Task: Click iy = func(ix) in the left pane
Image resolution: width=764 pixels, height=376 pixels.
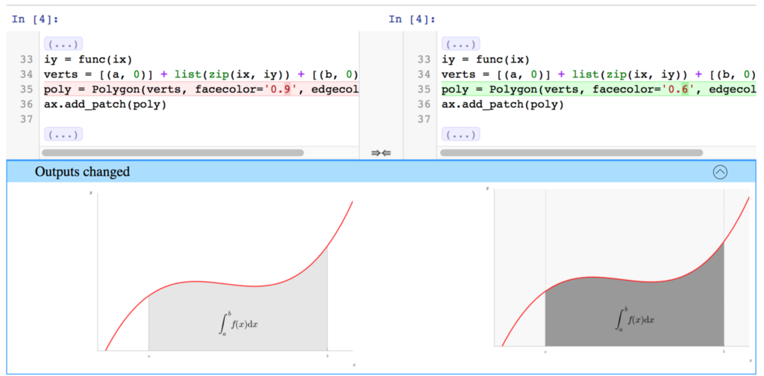Action: [x=88, y=60]
